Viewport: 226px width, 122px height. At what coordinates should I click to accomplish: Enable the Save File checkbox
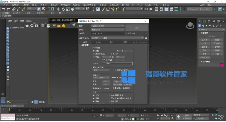point(126,33)
